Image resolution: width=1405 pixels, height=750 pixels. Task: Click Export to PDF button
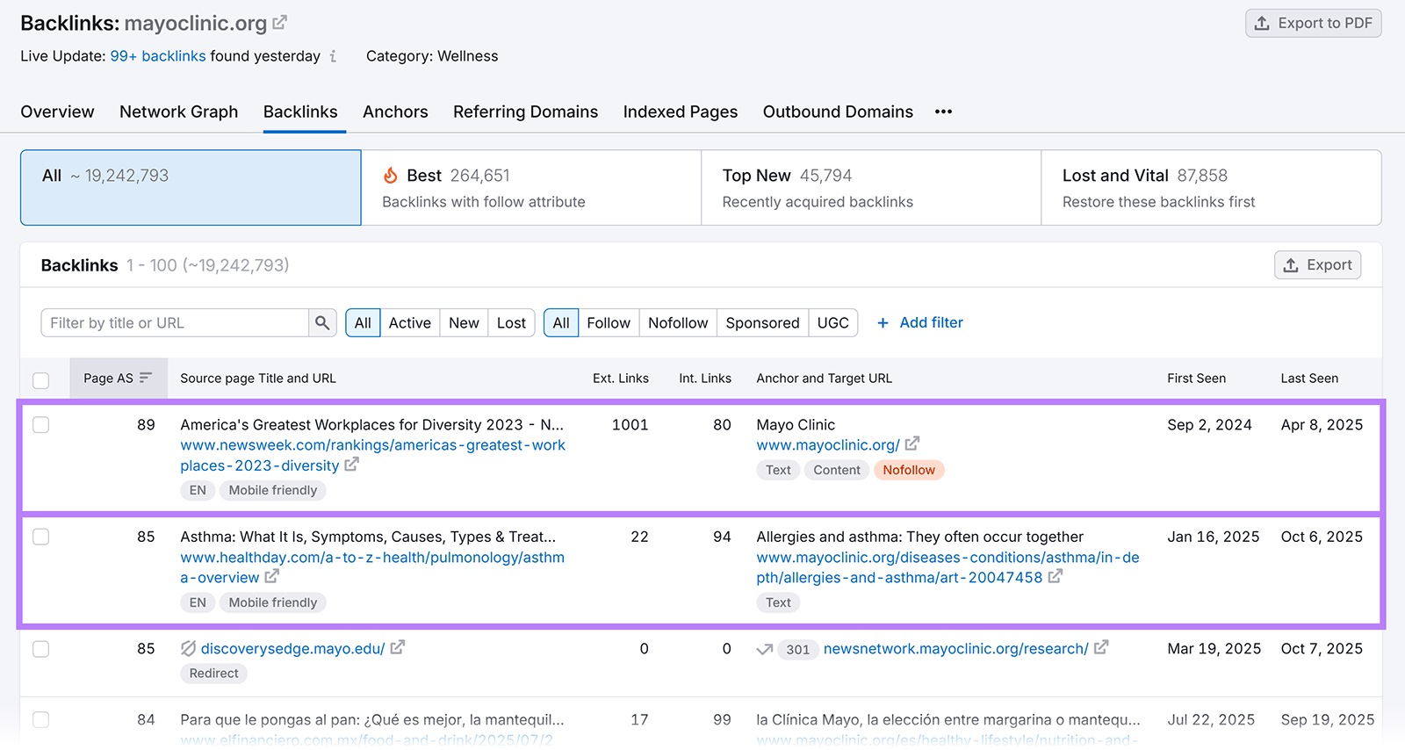(x=1313, y=23)
